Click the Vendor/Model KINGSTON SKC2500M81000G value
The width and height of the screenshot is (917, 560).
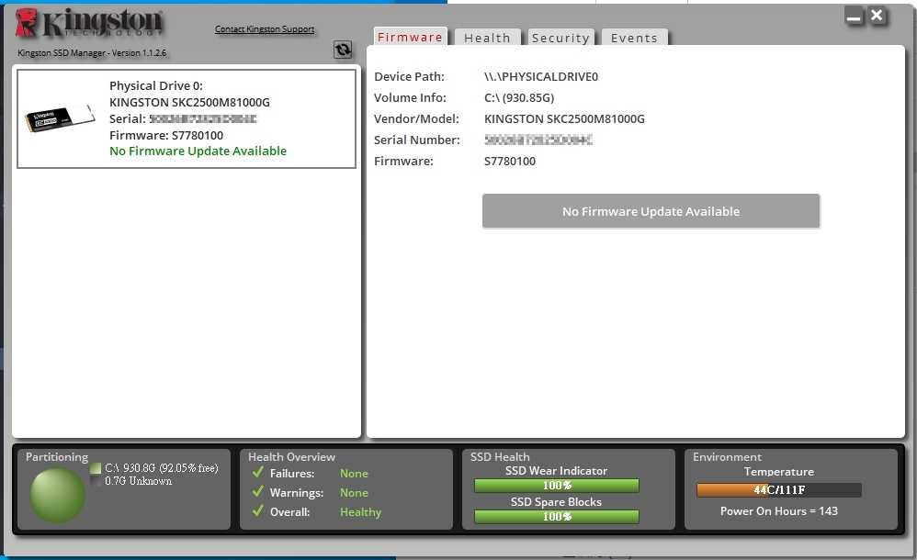[564, 118]
